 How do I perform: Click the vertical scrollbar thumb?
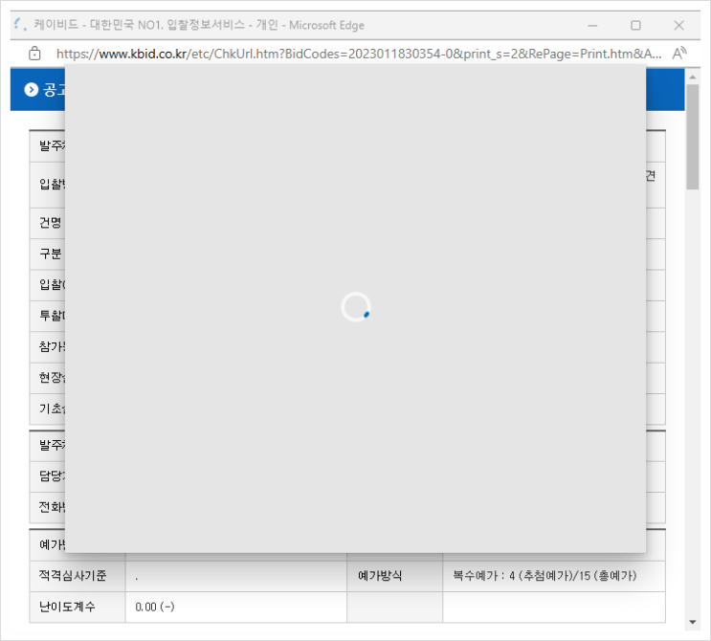tap(693, 137)
